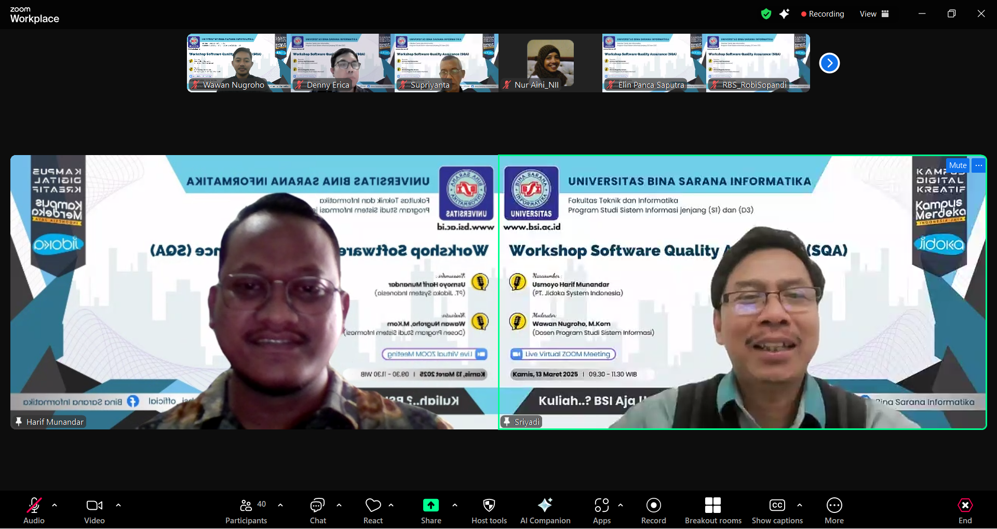Click muted mic icon on Nur Aini_NII
This screenshot has height=529, width=997.
click(507, 85)
